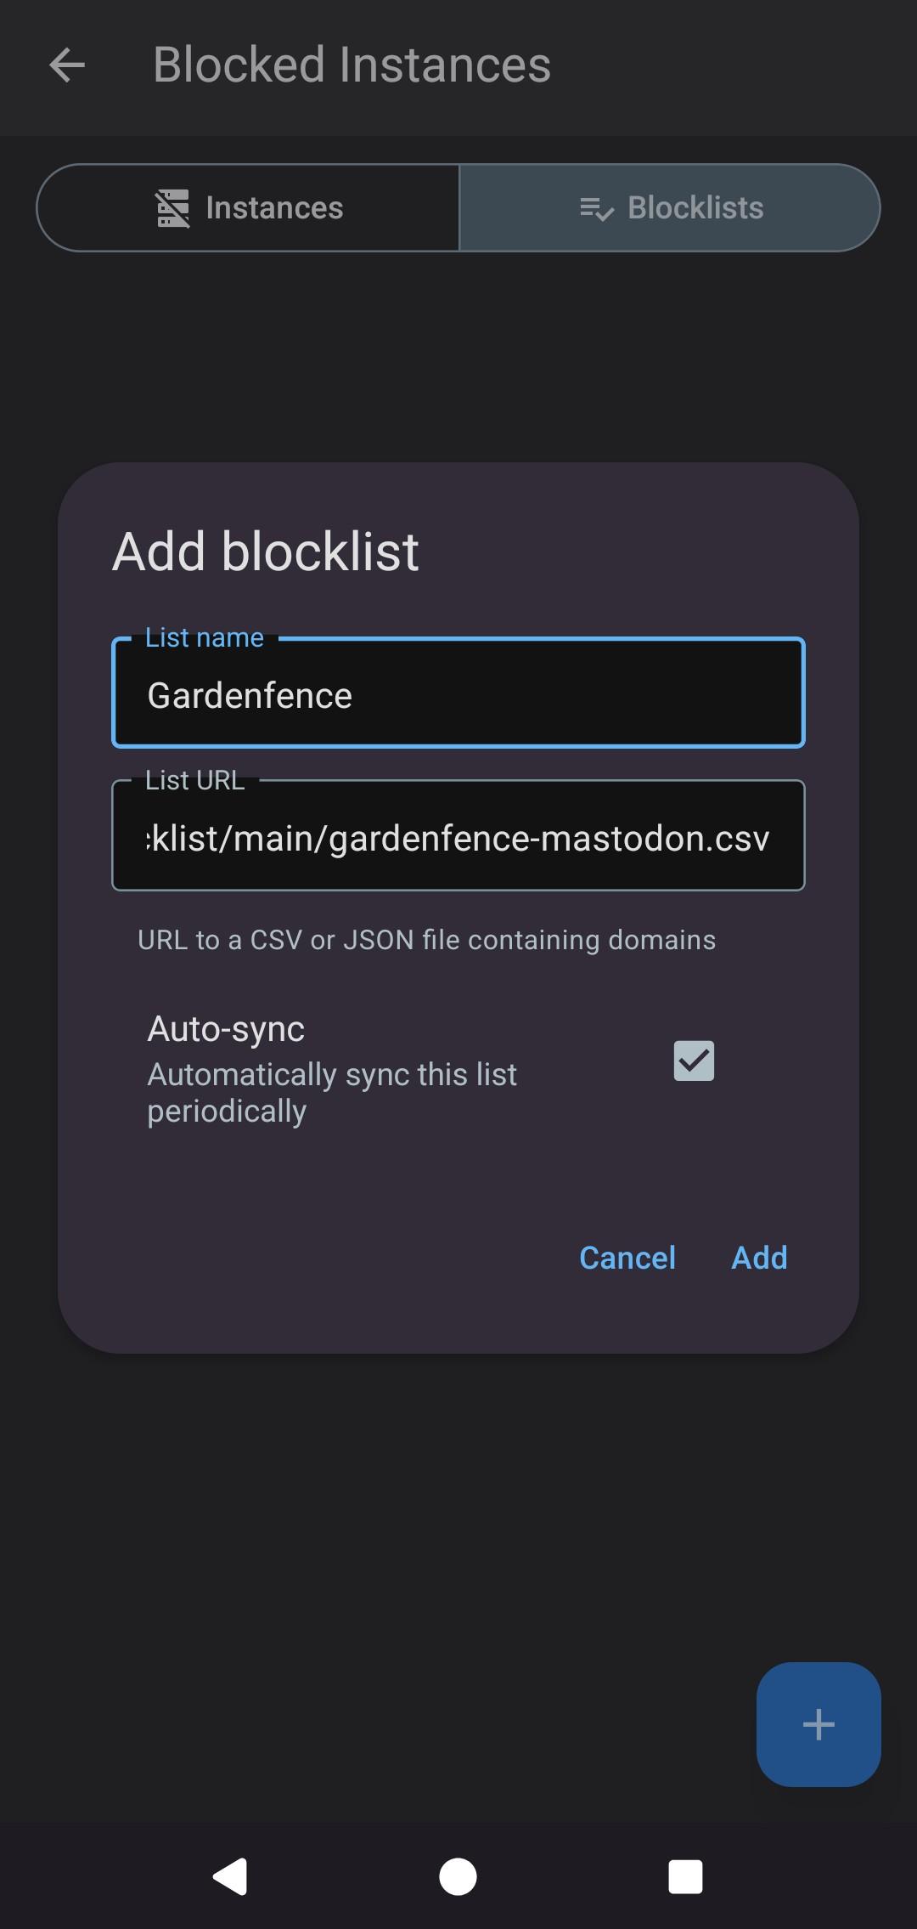Switch to the Instances tab label

click(274, 208)
